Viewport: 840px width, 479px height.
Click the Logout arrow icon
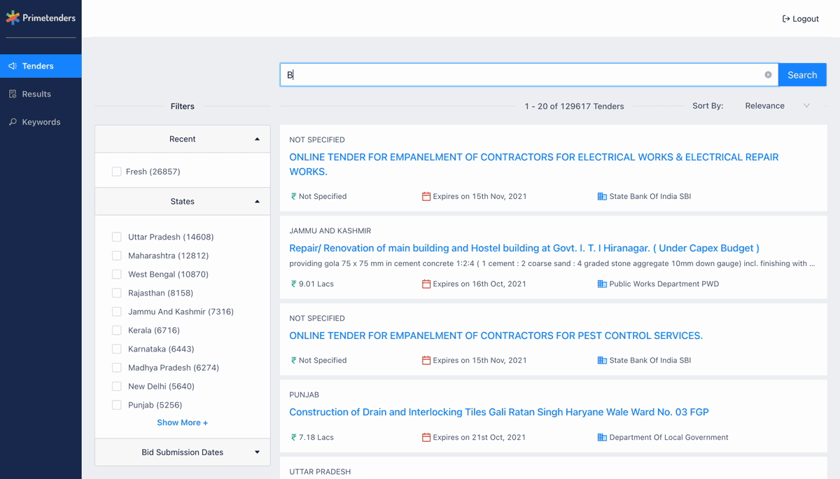[x=786, y=19]
